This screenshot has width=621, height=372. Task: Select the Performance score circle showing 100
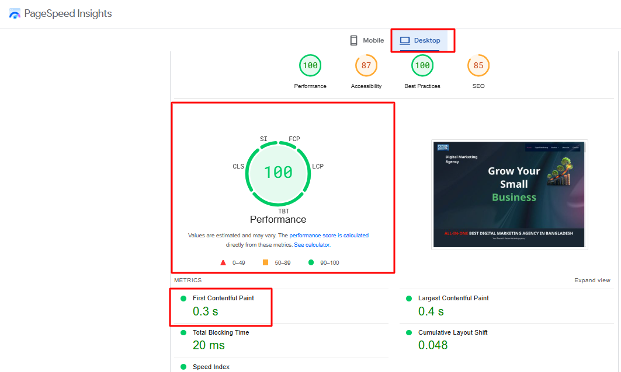click(310, 65)
